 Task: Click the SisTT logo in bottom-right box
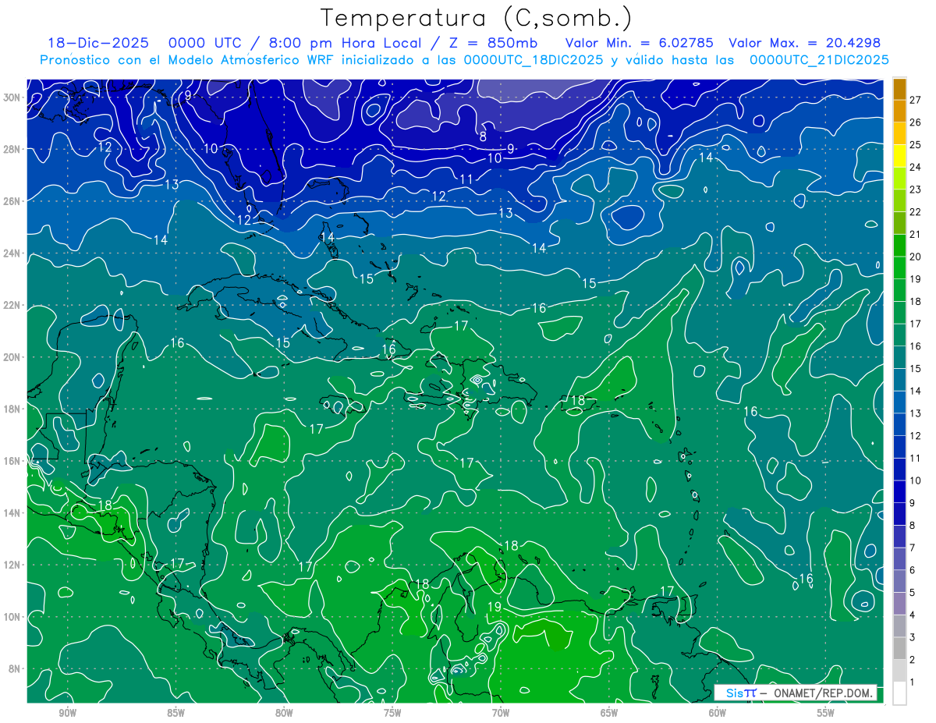[740, 693]
